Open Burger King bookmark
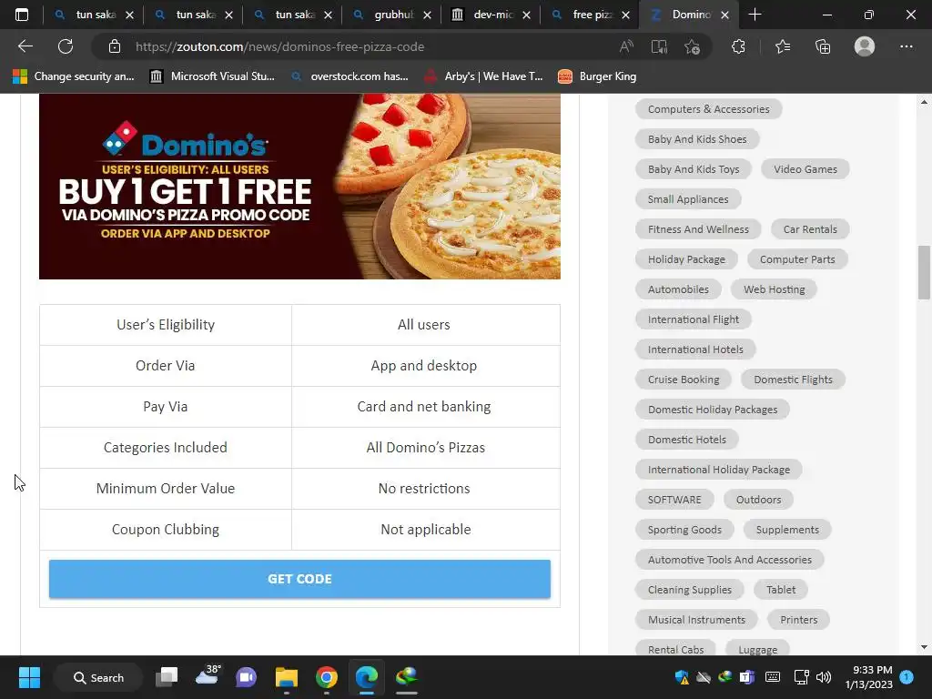 (x=597, y=76)
